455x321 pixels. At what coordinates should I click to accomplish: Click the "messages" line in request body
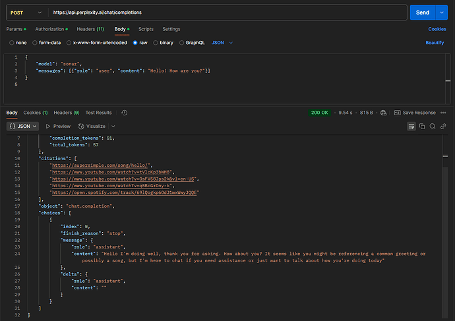(123, 71)
